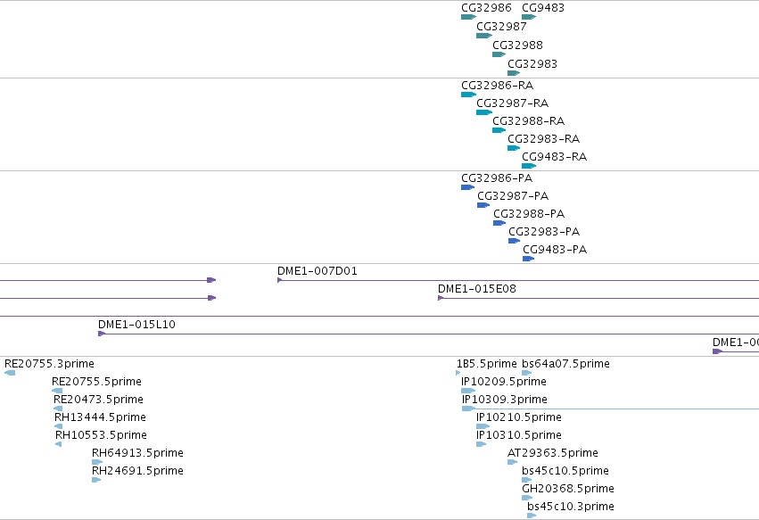Viewport: 759px width, 520px height.
Task: Select the RH24691.5prime EST arrow
Action: click(96, 480)
